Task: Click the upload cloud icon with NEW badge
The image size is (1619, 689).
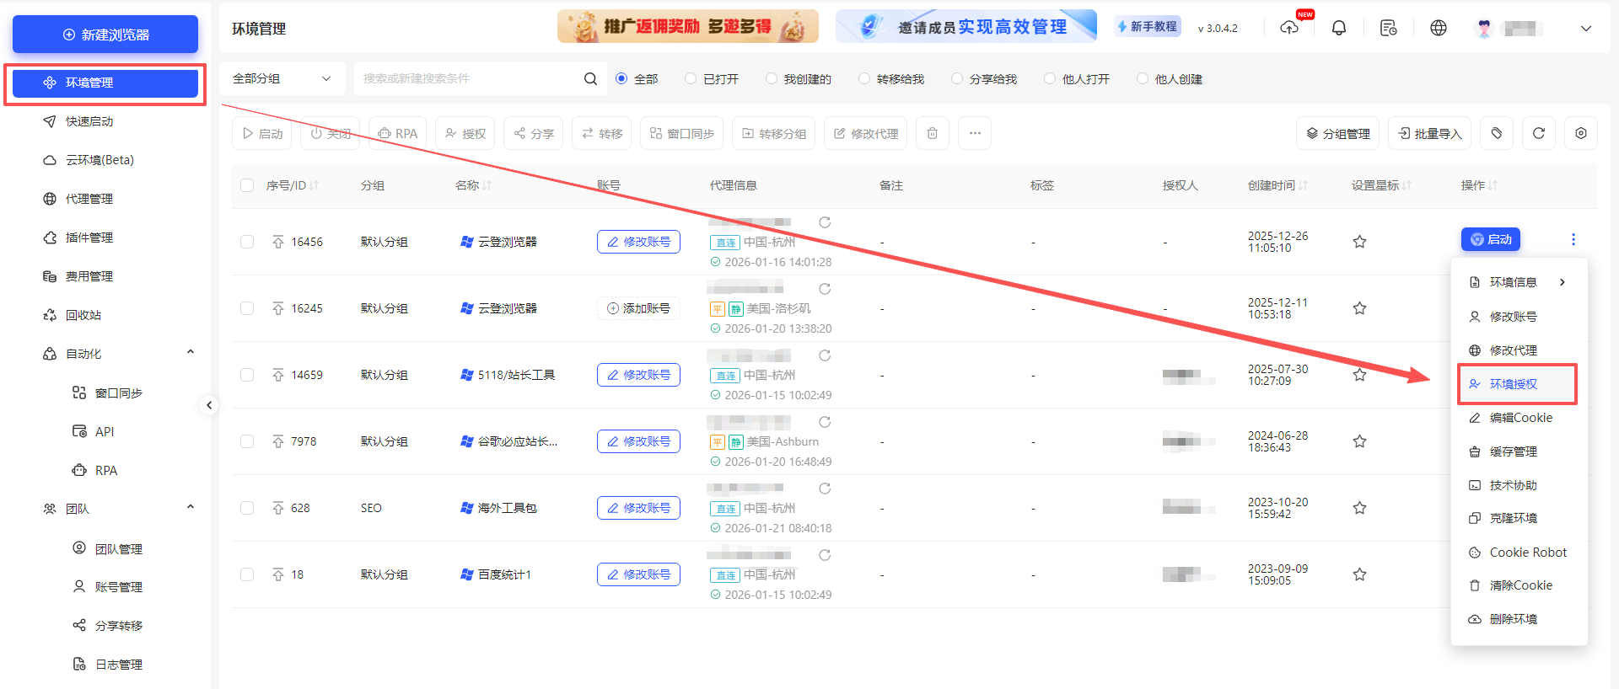Action: [x=1289, y=28]
